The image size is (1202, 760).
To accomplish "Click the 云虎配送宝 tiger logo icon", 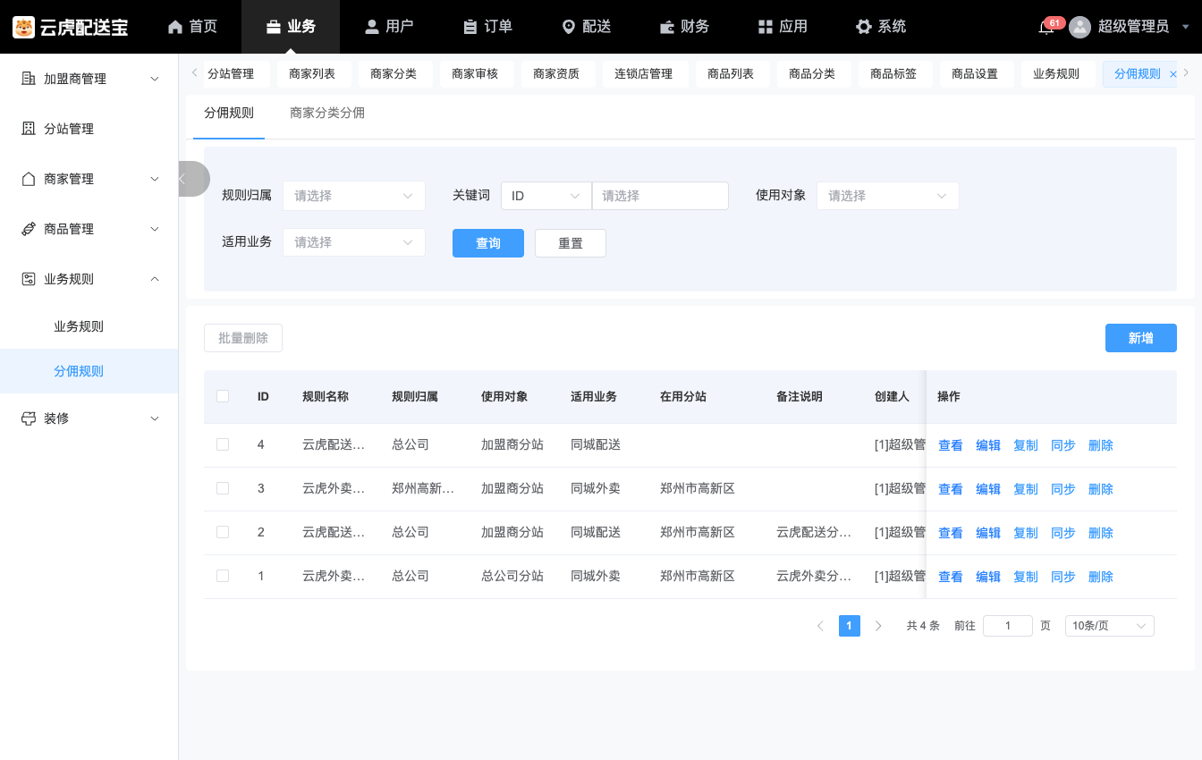I will click(23, 27).
